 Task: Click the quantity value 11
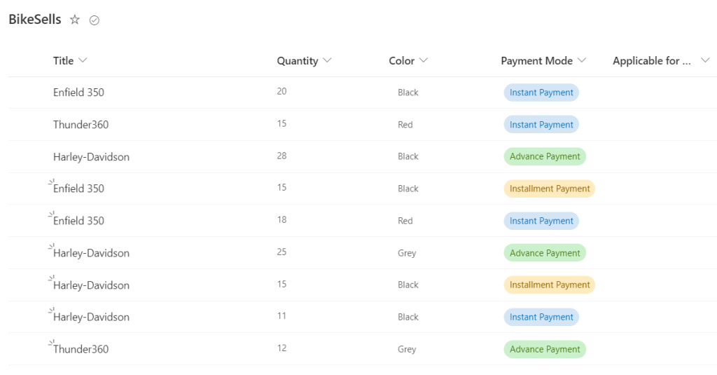(x=281, y=316)
